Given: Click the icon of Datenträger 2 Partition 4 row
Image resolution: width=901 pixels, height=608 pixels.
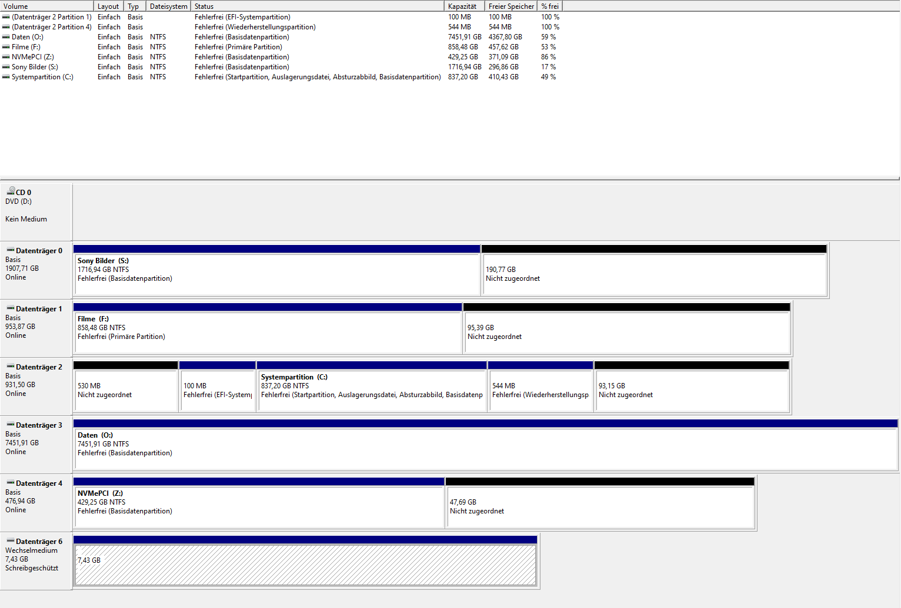Looking at the screenshot, I should (x=6, y=27).
